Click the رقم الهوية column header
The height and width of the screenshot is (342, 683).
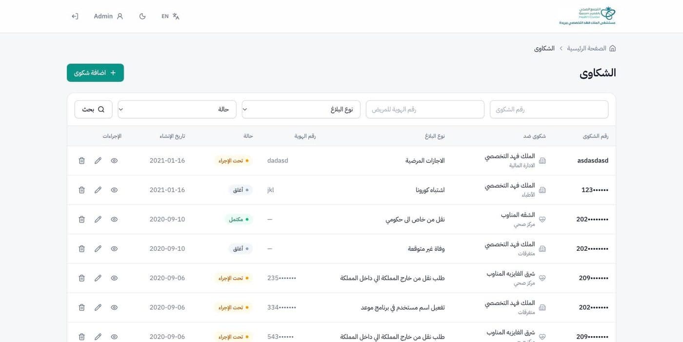coord(305,136)
